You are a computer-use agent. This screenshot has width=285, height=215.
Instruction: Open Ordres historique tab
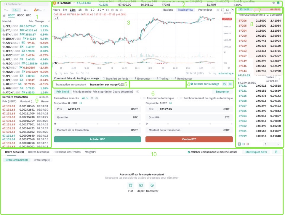pyautogui.click(x=39, y=152)
